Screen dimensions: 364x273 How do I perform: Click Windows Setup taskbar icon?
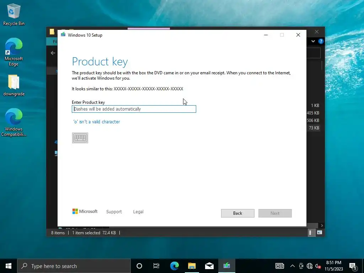tap(226, 266)
